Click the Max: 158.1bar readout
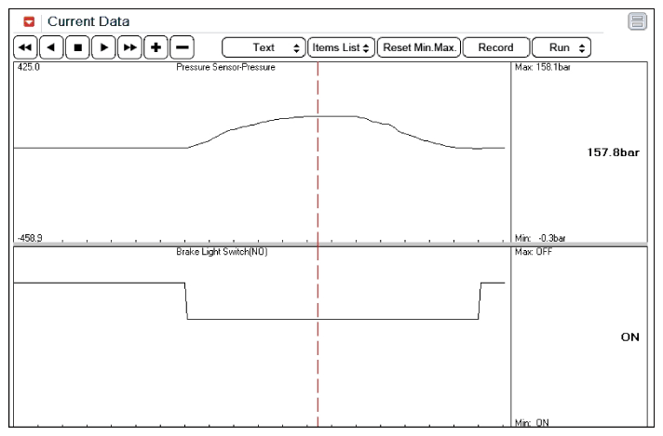This screenshot has width=663, height=436. click(543, 67)
